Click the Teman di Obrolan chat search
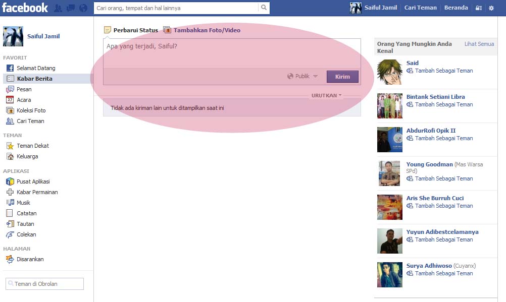 click(x=44, y=284)
